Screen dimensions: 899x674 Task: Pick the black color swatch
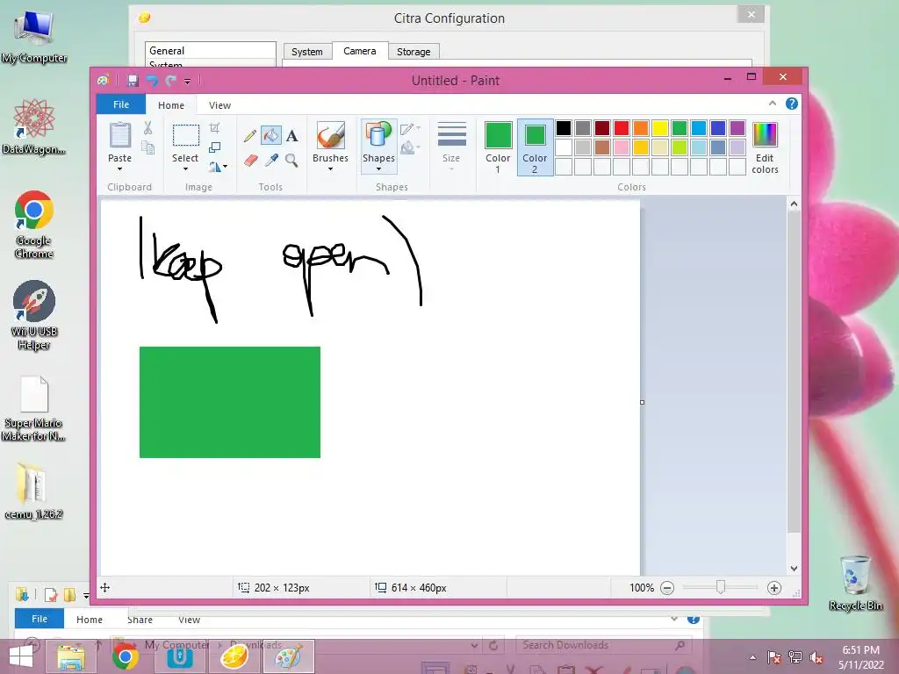point(564,128)
